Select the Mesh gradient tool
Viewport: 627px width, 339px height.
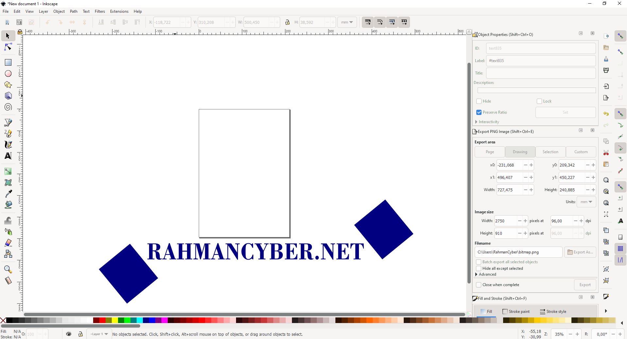pos(8,183)
